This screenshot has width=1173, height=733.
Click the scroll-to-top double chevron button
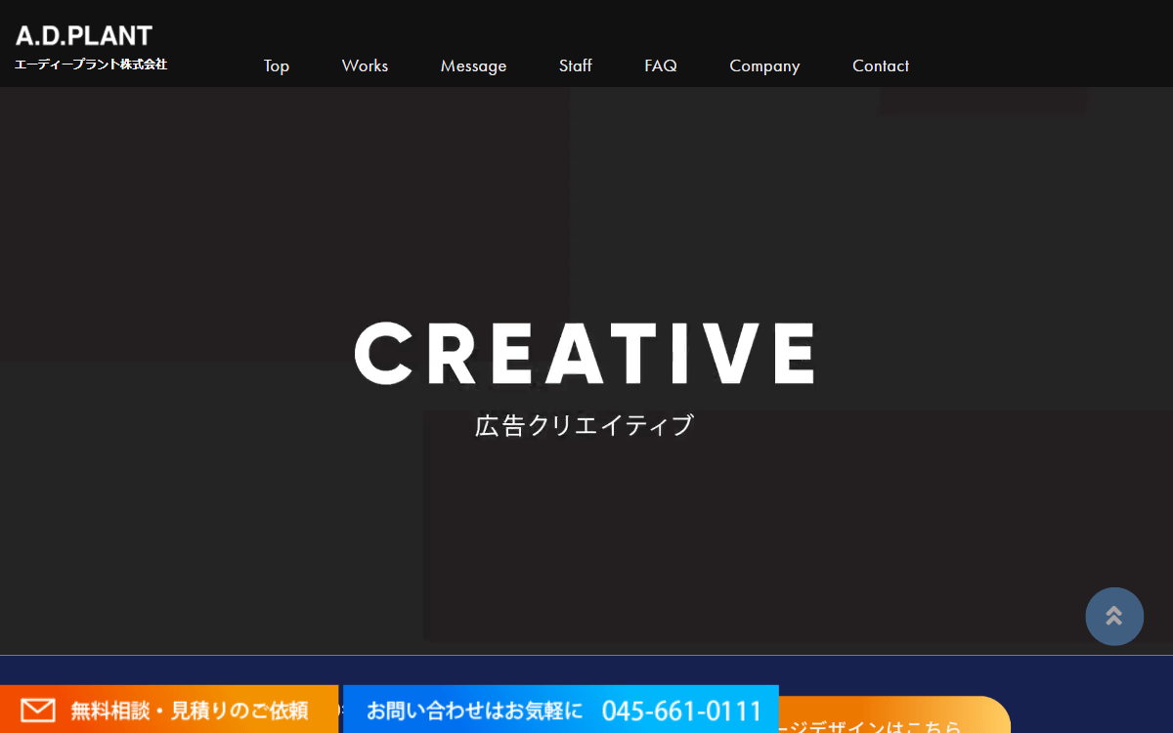pos(1114,616)
